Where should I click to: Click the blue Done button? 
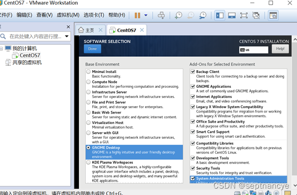(x=92, y=49)
